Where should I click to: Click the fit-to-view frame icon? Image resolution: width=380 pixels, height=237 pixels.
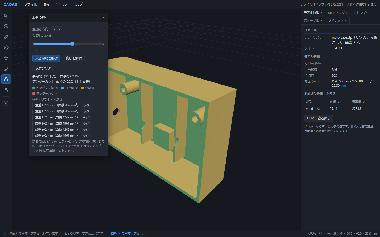pos(6,103)
